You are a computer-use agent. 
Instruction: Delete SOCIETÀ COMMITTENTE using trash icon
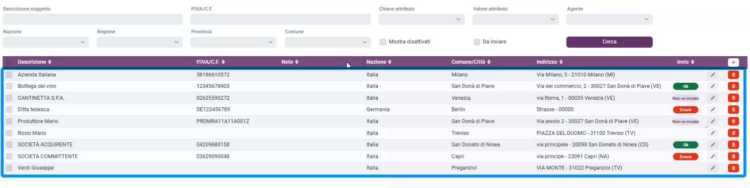coord(733,156)
